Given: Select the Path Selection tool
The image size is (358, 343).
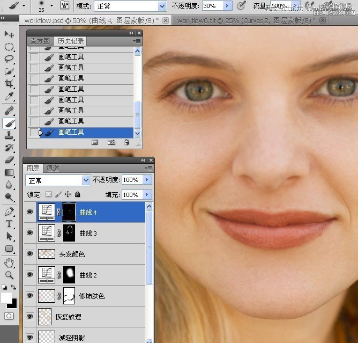Looking at the screenshot, I should tap(9, 236).
